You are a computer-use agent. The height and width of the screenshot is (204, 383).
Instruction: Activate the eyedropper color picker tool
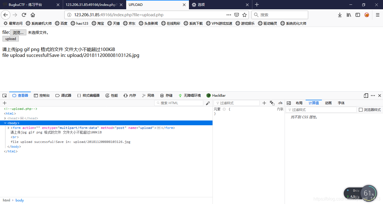(x=208, y=103)
